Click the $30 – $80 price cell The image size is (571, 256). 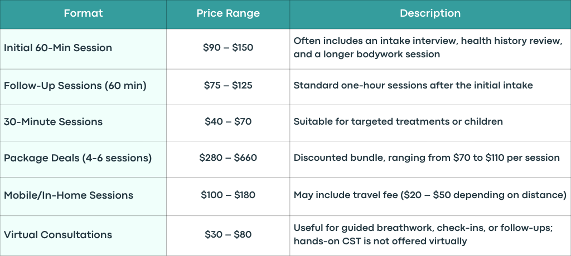click(x=228, y=235)
